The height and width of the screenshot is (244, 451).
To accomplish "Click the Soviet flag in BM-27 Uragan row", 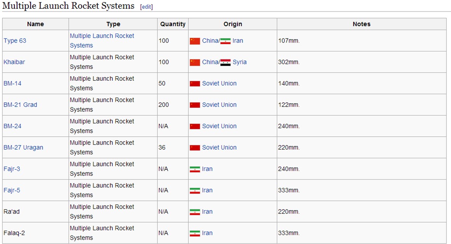I will (x=195, y=148).
